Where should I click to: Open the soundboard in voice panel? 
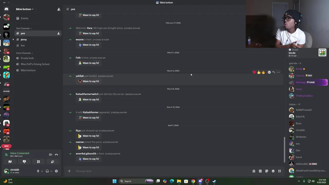coord(52,162)
